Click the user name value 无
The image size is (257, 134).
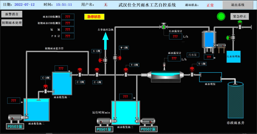pyautogui.click(x=106, y=5)
